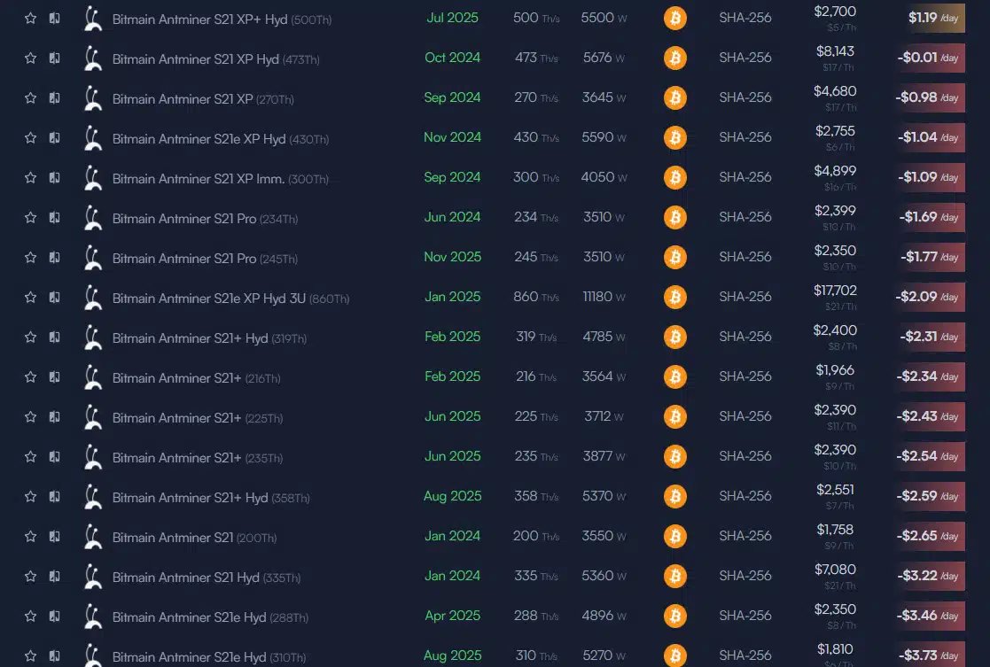The image size is (990, 667).
Task: Click the $17,702 price of S21e XP Hyd 3U
Action: click(x=835, y=290)
